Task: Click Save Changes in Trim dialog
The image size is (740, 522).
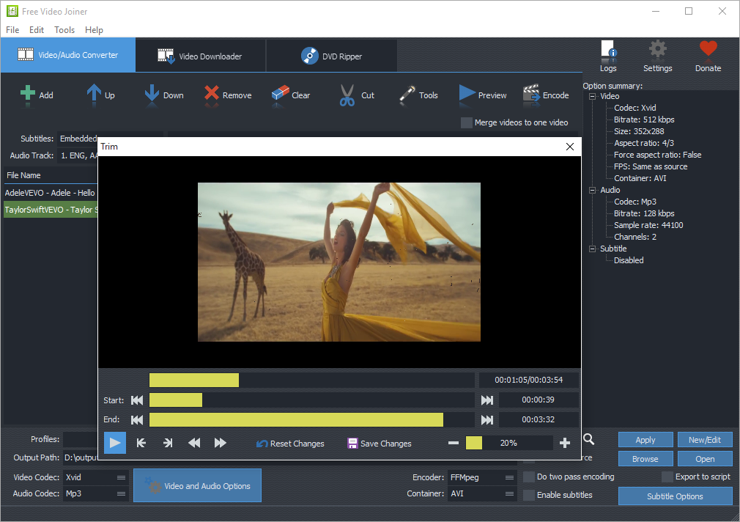Action: tap(380, 443)
